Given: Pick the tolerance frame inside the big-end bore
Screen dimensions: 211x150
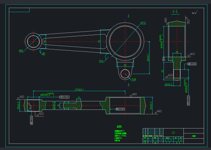Looking at the screenshot, I should point(120,109).
